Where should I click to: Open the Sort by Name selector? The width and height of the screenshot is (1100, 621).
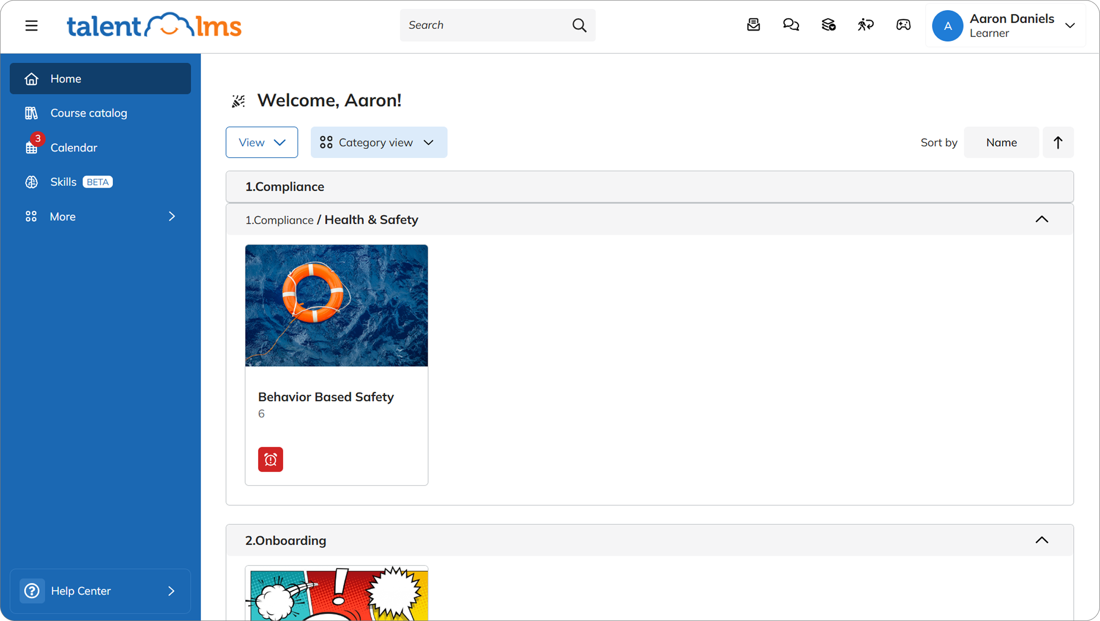pos(1001,142)
